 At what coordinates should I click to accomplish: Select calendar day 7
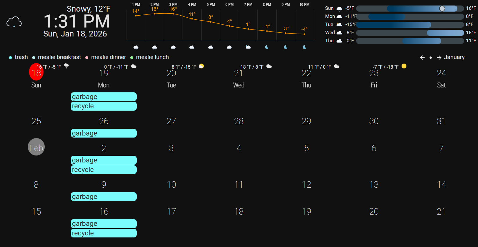tap(441, 148)
